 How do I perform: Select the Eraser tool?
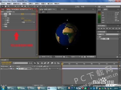pos(38,6)
